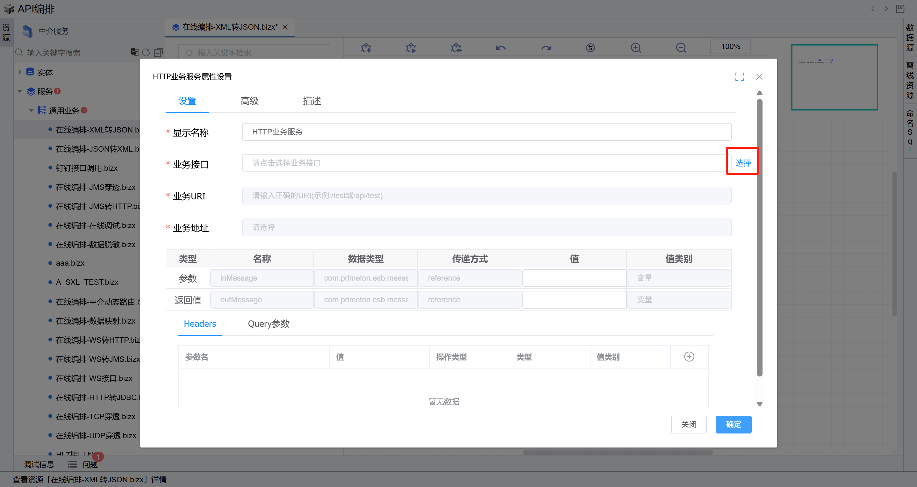The image size is (917, 487).
Task: Collapse the 通用业务 tree node
Action: 31,110
